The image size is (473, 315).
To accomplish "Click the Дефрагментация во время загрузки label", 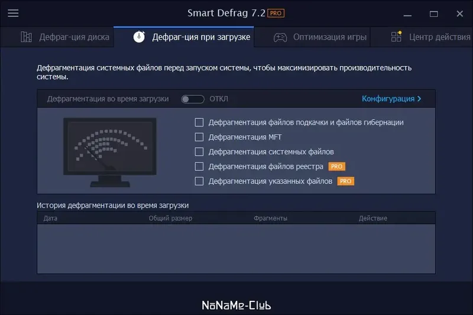I will tap(108, 99).
